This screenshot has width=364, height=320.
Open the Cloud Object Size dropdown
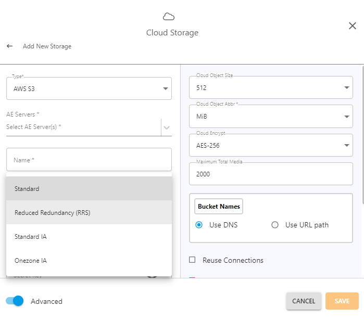pyautogui.click(x=271, y=87)
